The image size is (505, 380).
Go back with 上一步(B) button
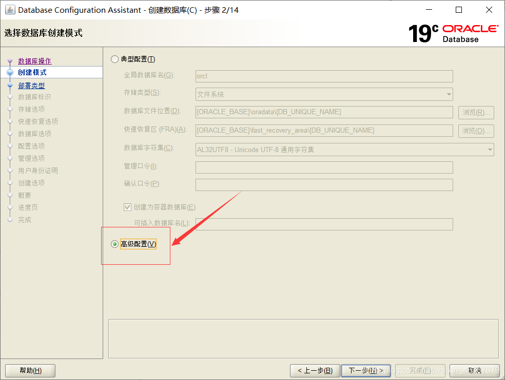[x=315, y=371]
